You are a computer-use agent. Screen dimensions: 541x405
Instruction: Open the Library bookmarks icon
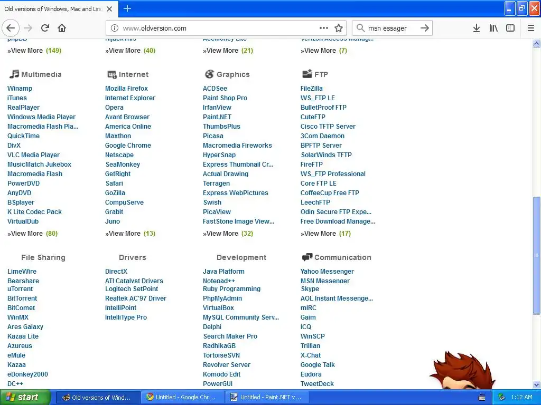[x=493, y=28]
